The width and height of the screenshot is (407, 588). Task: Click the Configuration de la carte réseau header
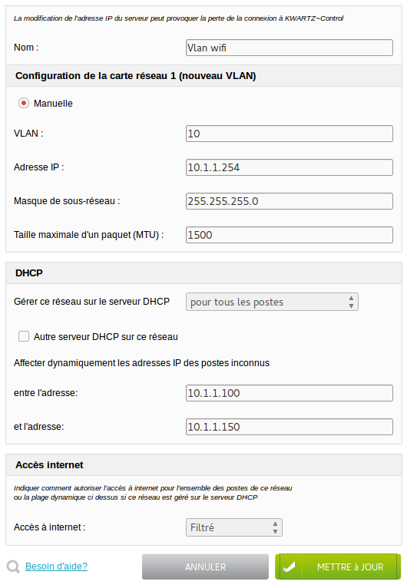click(x=203, y=76)
